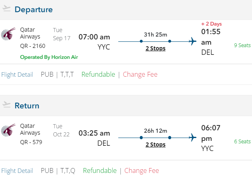Click Refundable link under departure flight
Screen dimensions: 252x179
98,74
